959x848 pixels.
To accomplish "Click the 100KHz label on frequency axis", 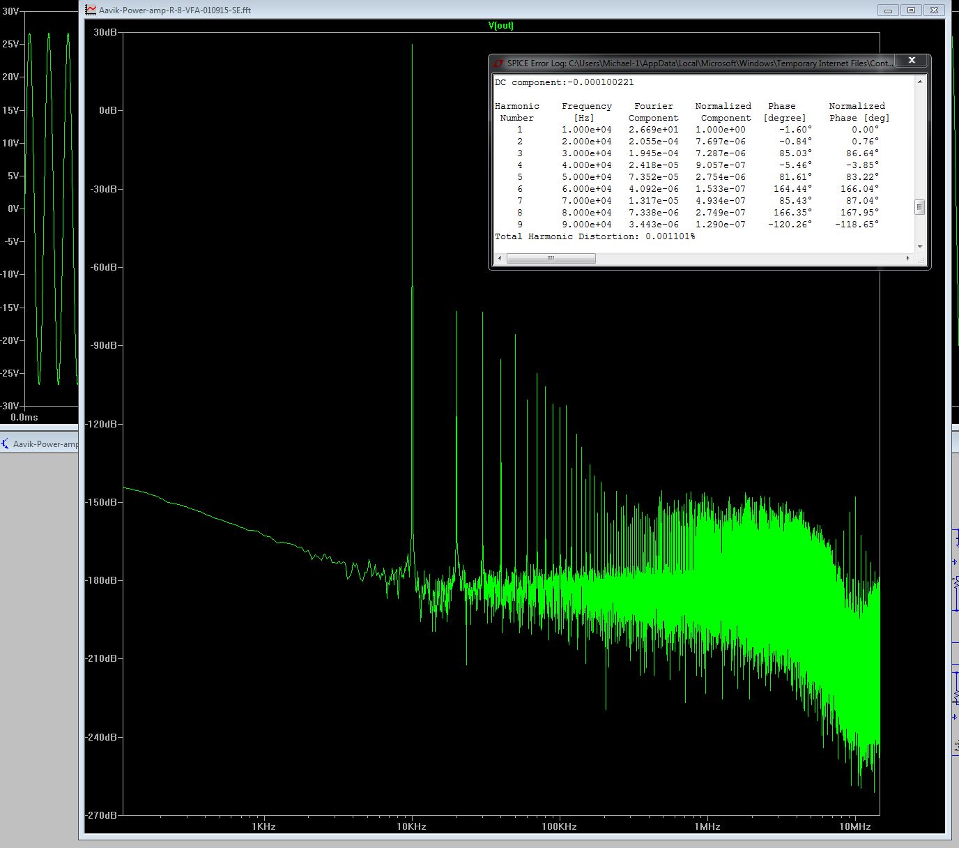I will [559, 826].
